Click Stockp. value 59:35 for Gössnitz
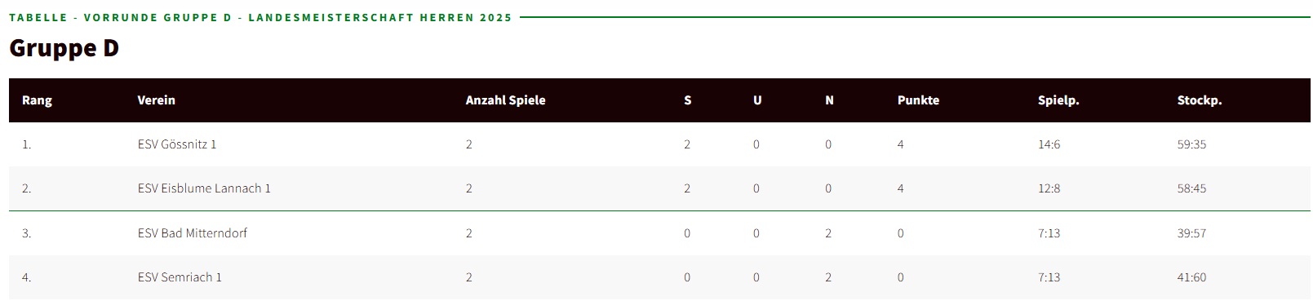This screenshot has width=1313, height=301. tap(1191, 144)
